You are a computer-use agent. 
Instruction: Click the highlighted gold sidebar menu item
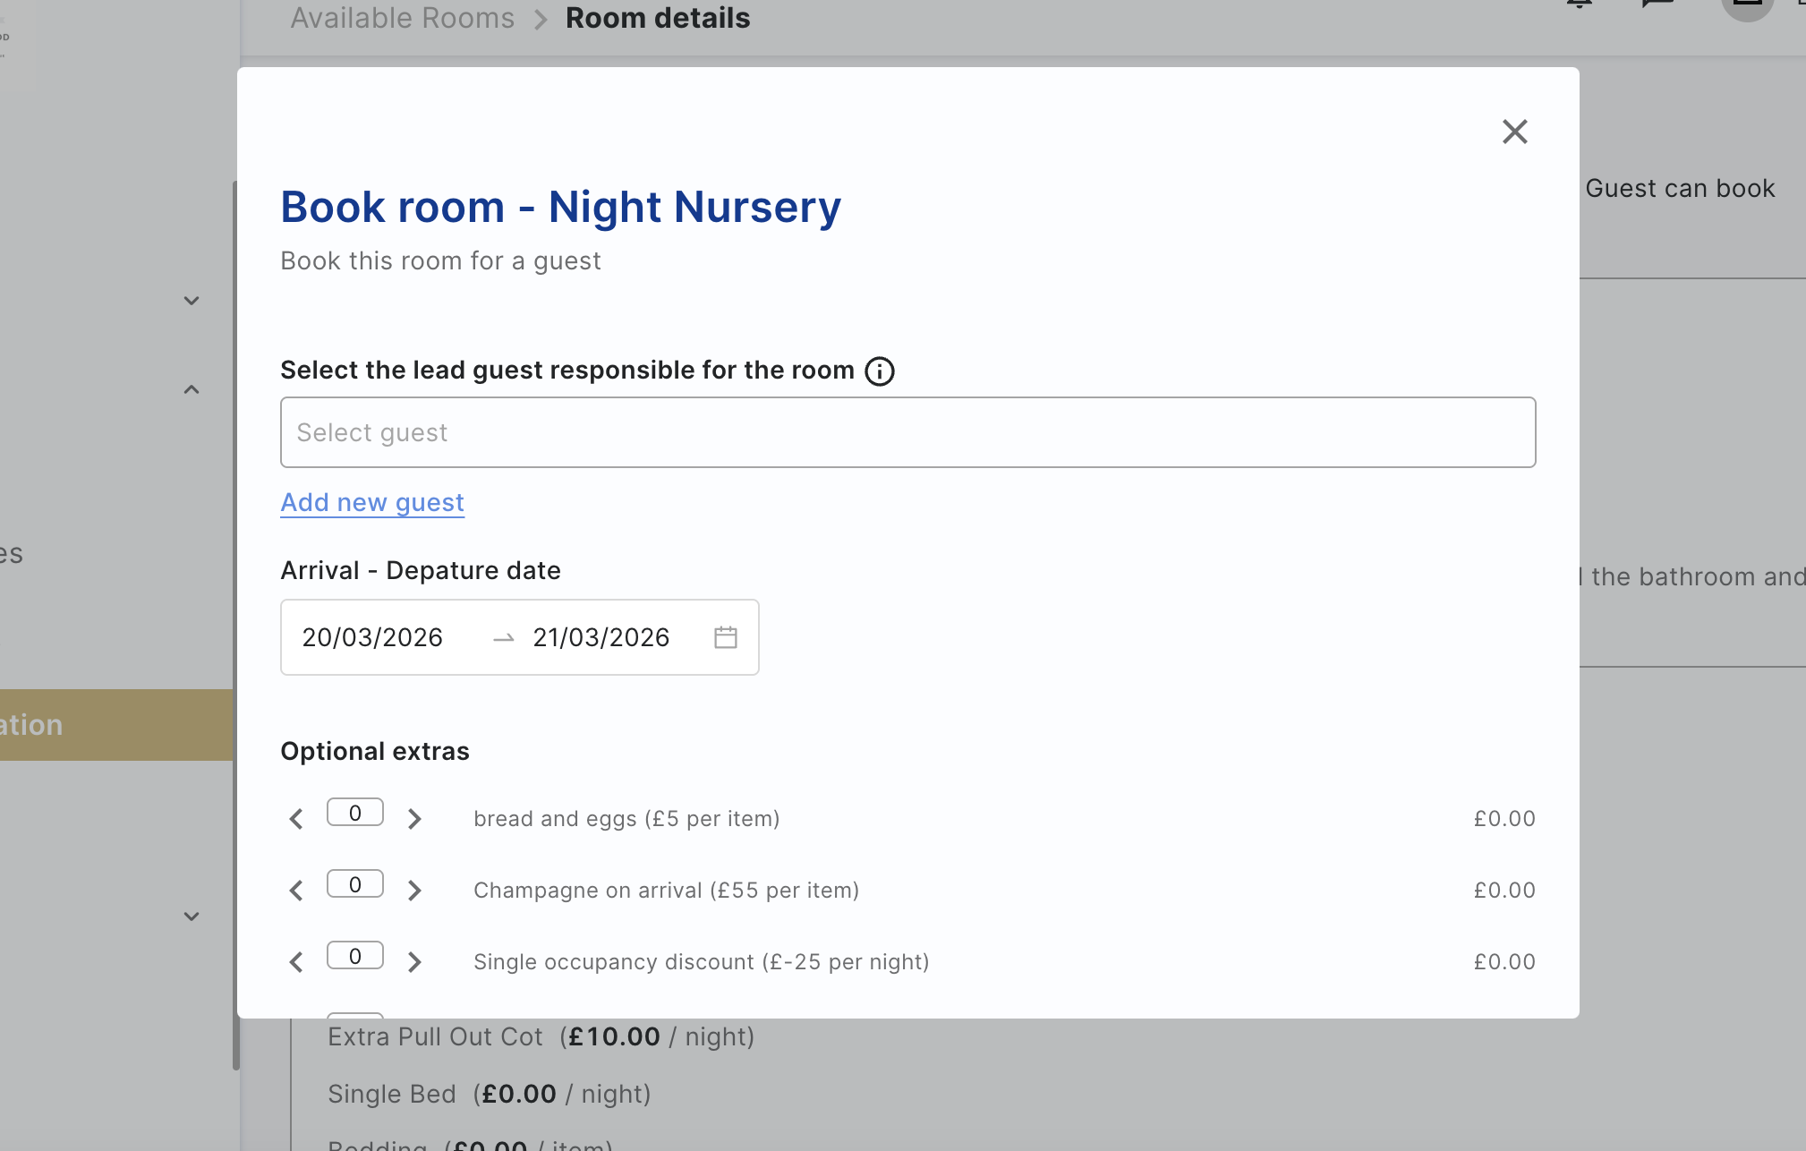click(x=116, y=725)
